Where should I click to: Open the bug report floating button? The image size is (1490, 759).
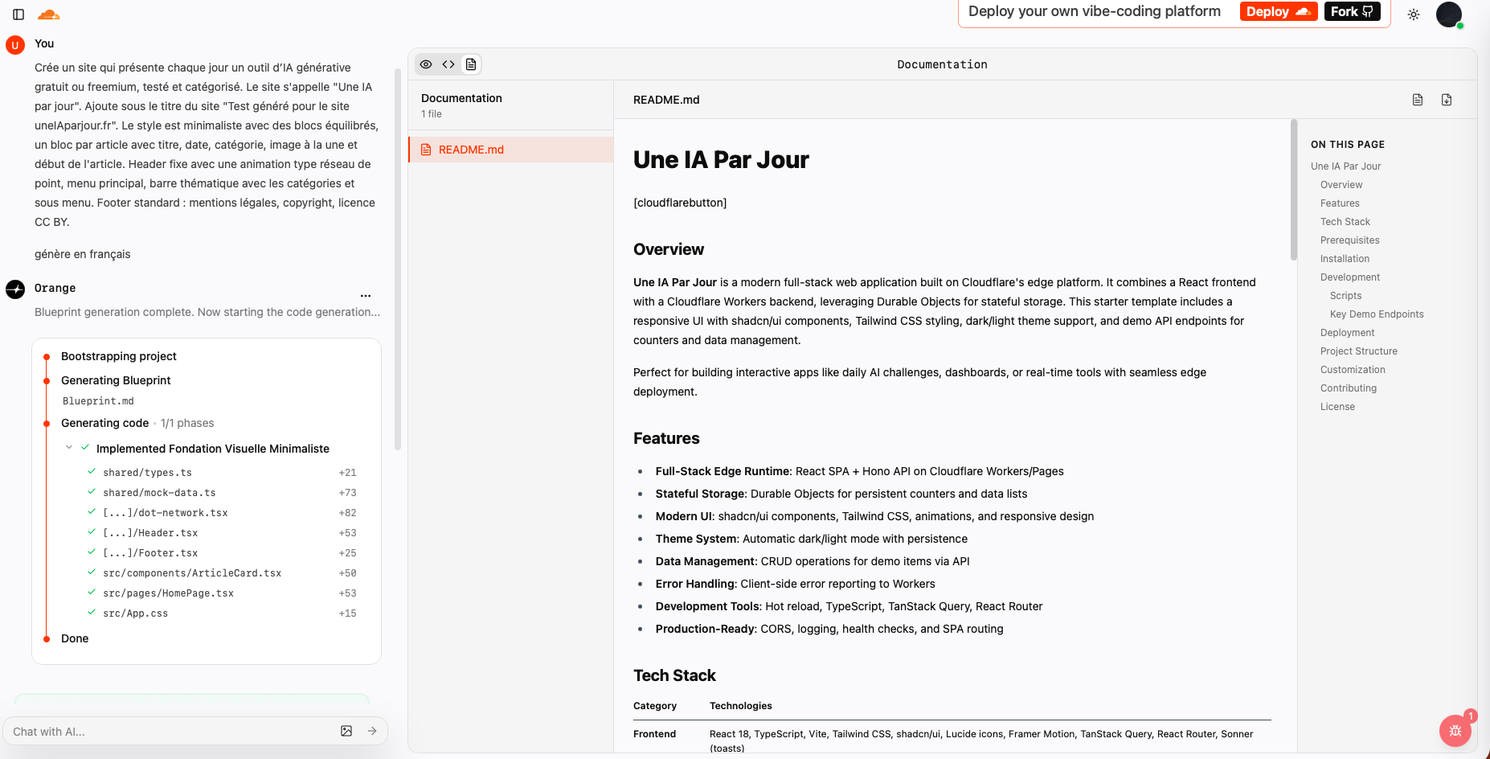point(1455,731)
